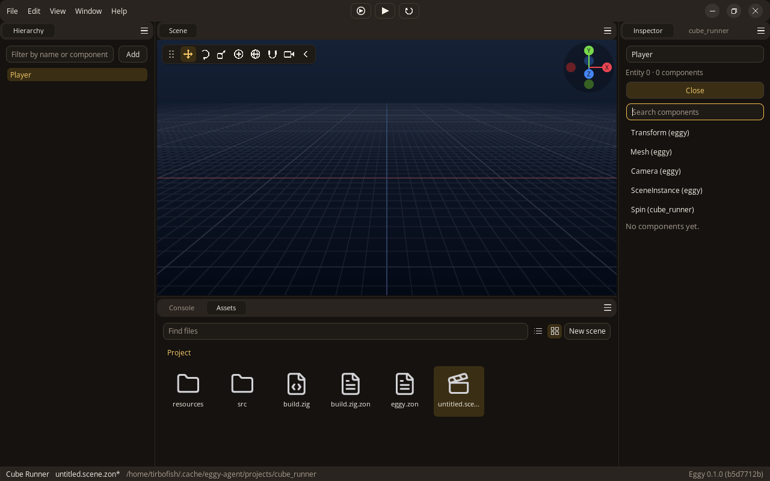Click the blue Z axis on gizmo
Screen dimensions: 770x481
[589, 74]
